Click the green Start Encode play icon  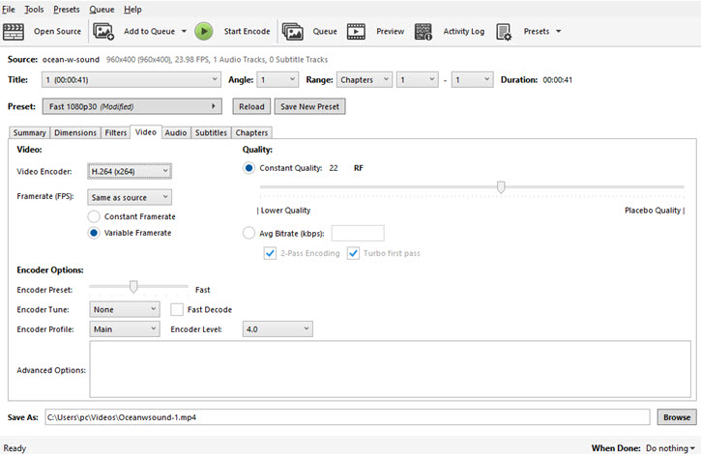(x=204, y=32)
